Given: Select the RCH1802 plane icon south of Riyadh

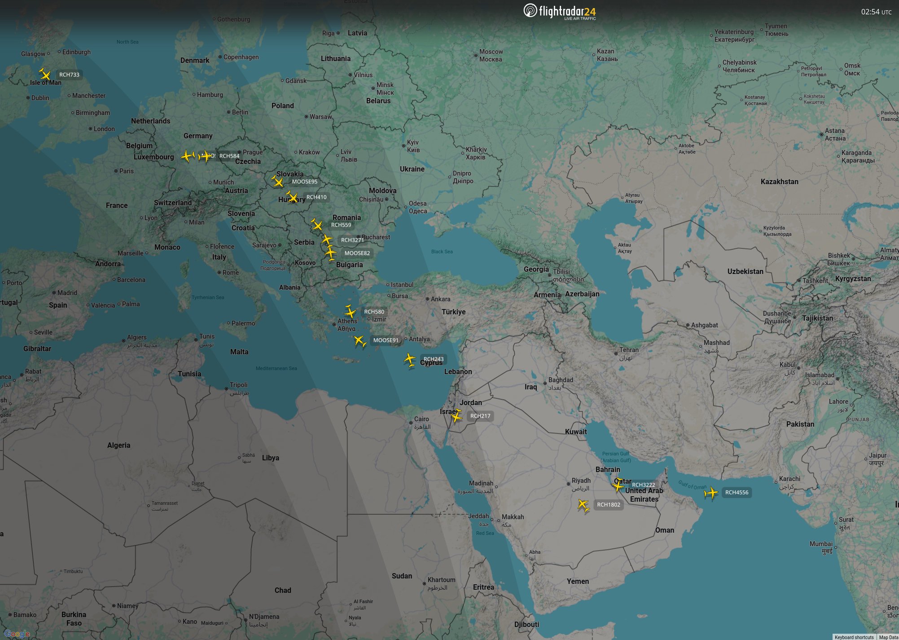Looking at the screenshot, I should pos(583,505).
